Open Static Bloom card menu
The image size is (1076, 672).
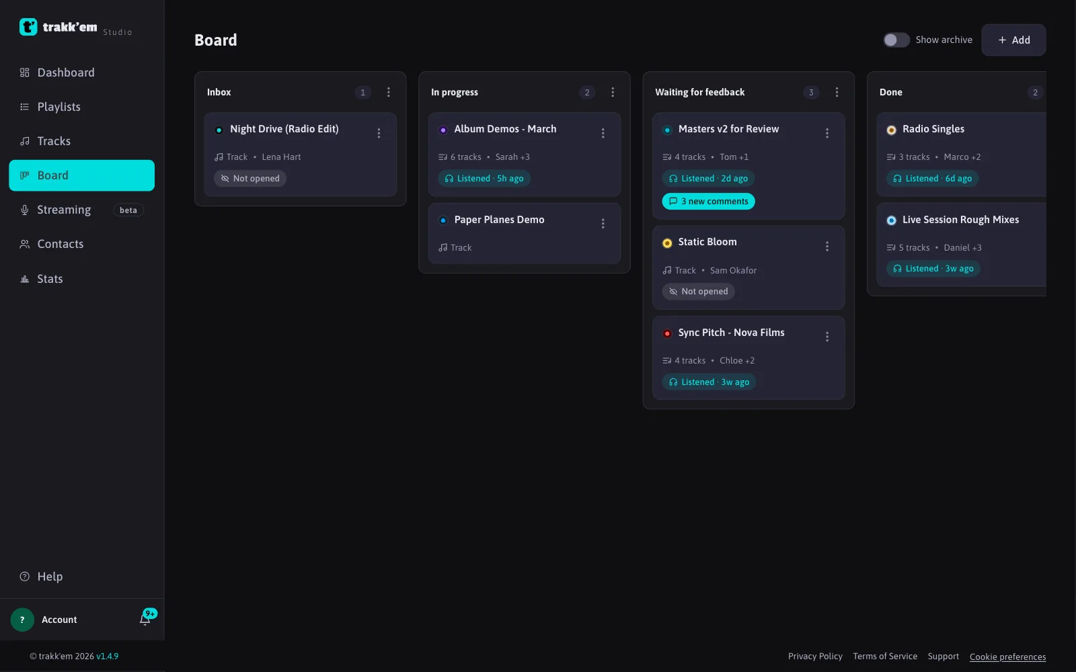click(x=827, y=247)
